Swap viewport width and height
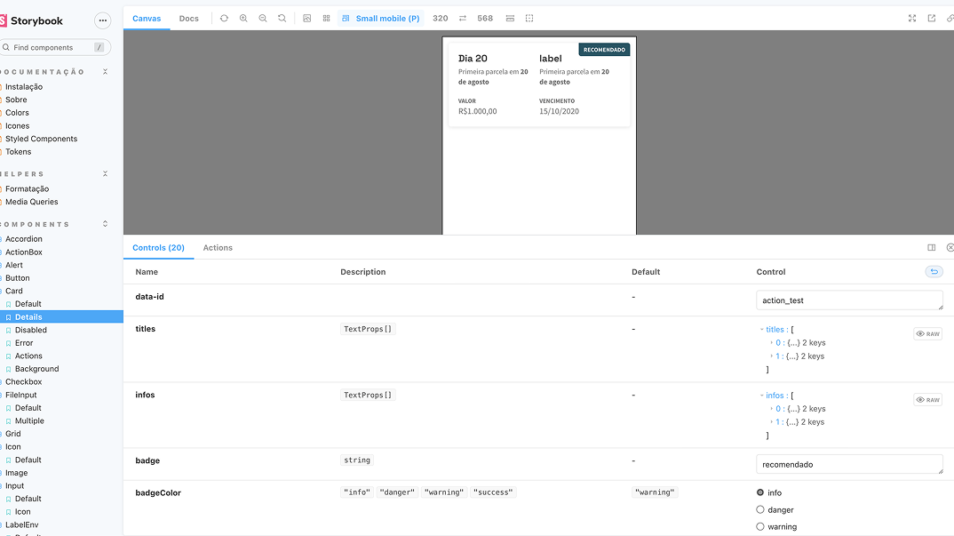 (x=463, y=19)
